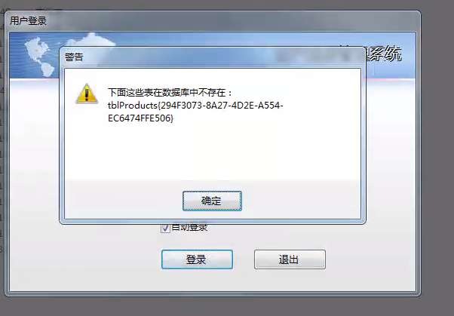Click the 警告 dialog title bar
This screenshot has width=454, height=316.
(212, 57)
